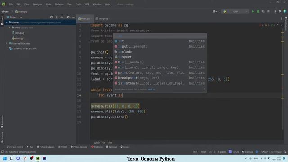Click Python 3.10 interpreter in status bar
This screenshot has width=288, height=162.
point(271,152)
